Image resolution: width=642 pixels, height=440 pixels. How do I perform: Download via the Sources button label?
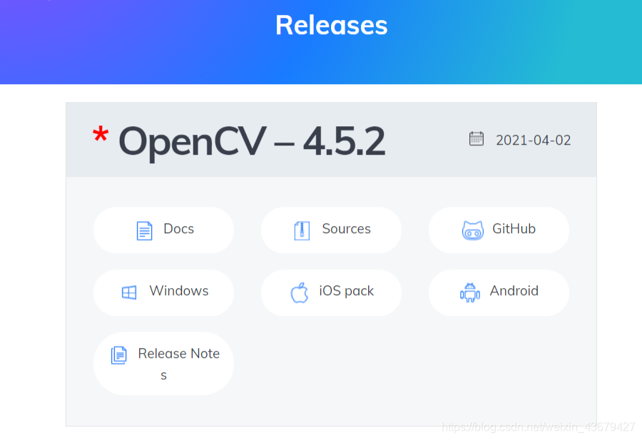(x=346, y=228)
